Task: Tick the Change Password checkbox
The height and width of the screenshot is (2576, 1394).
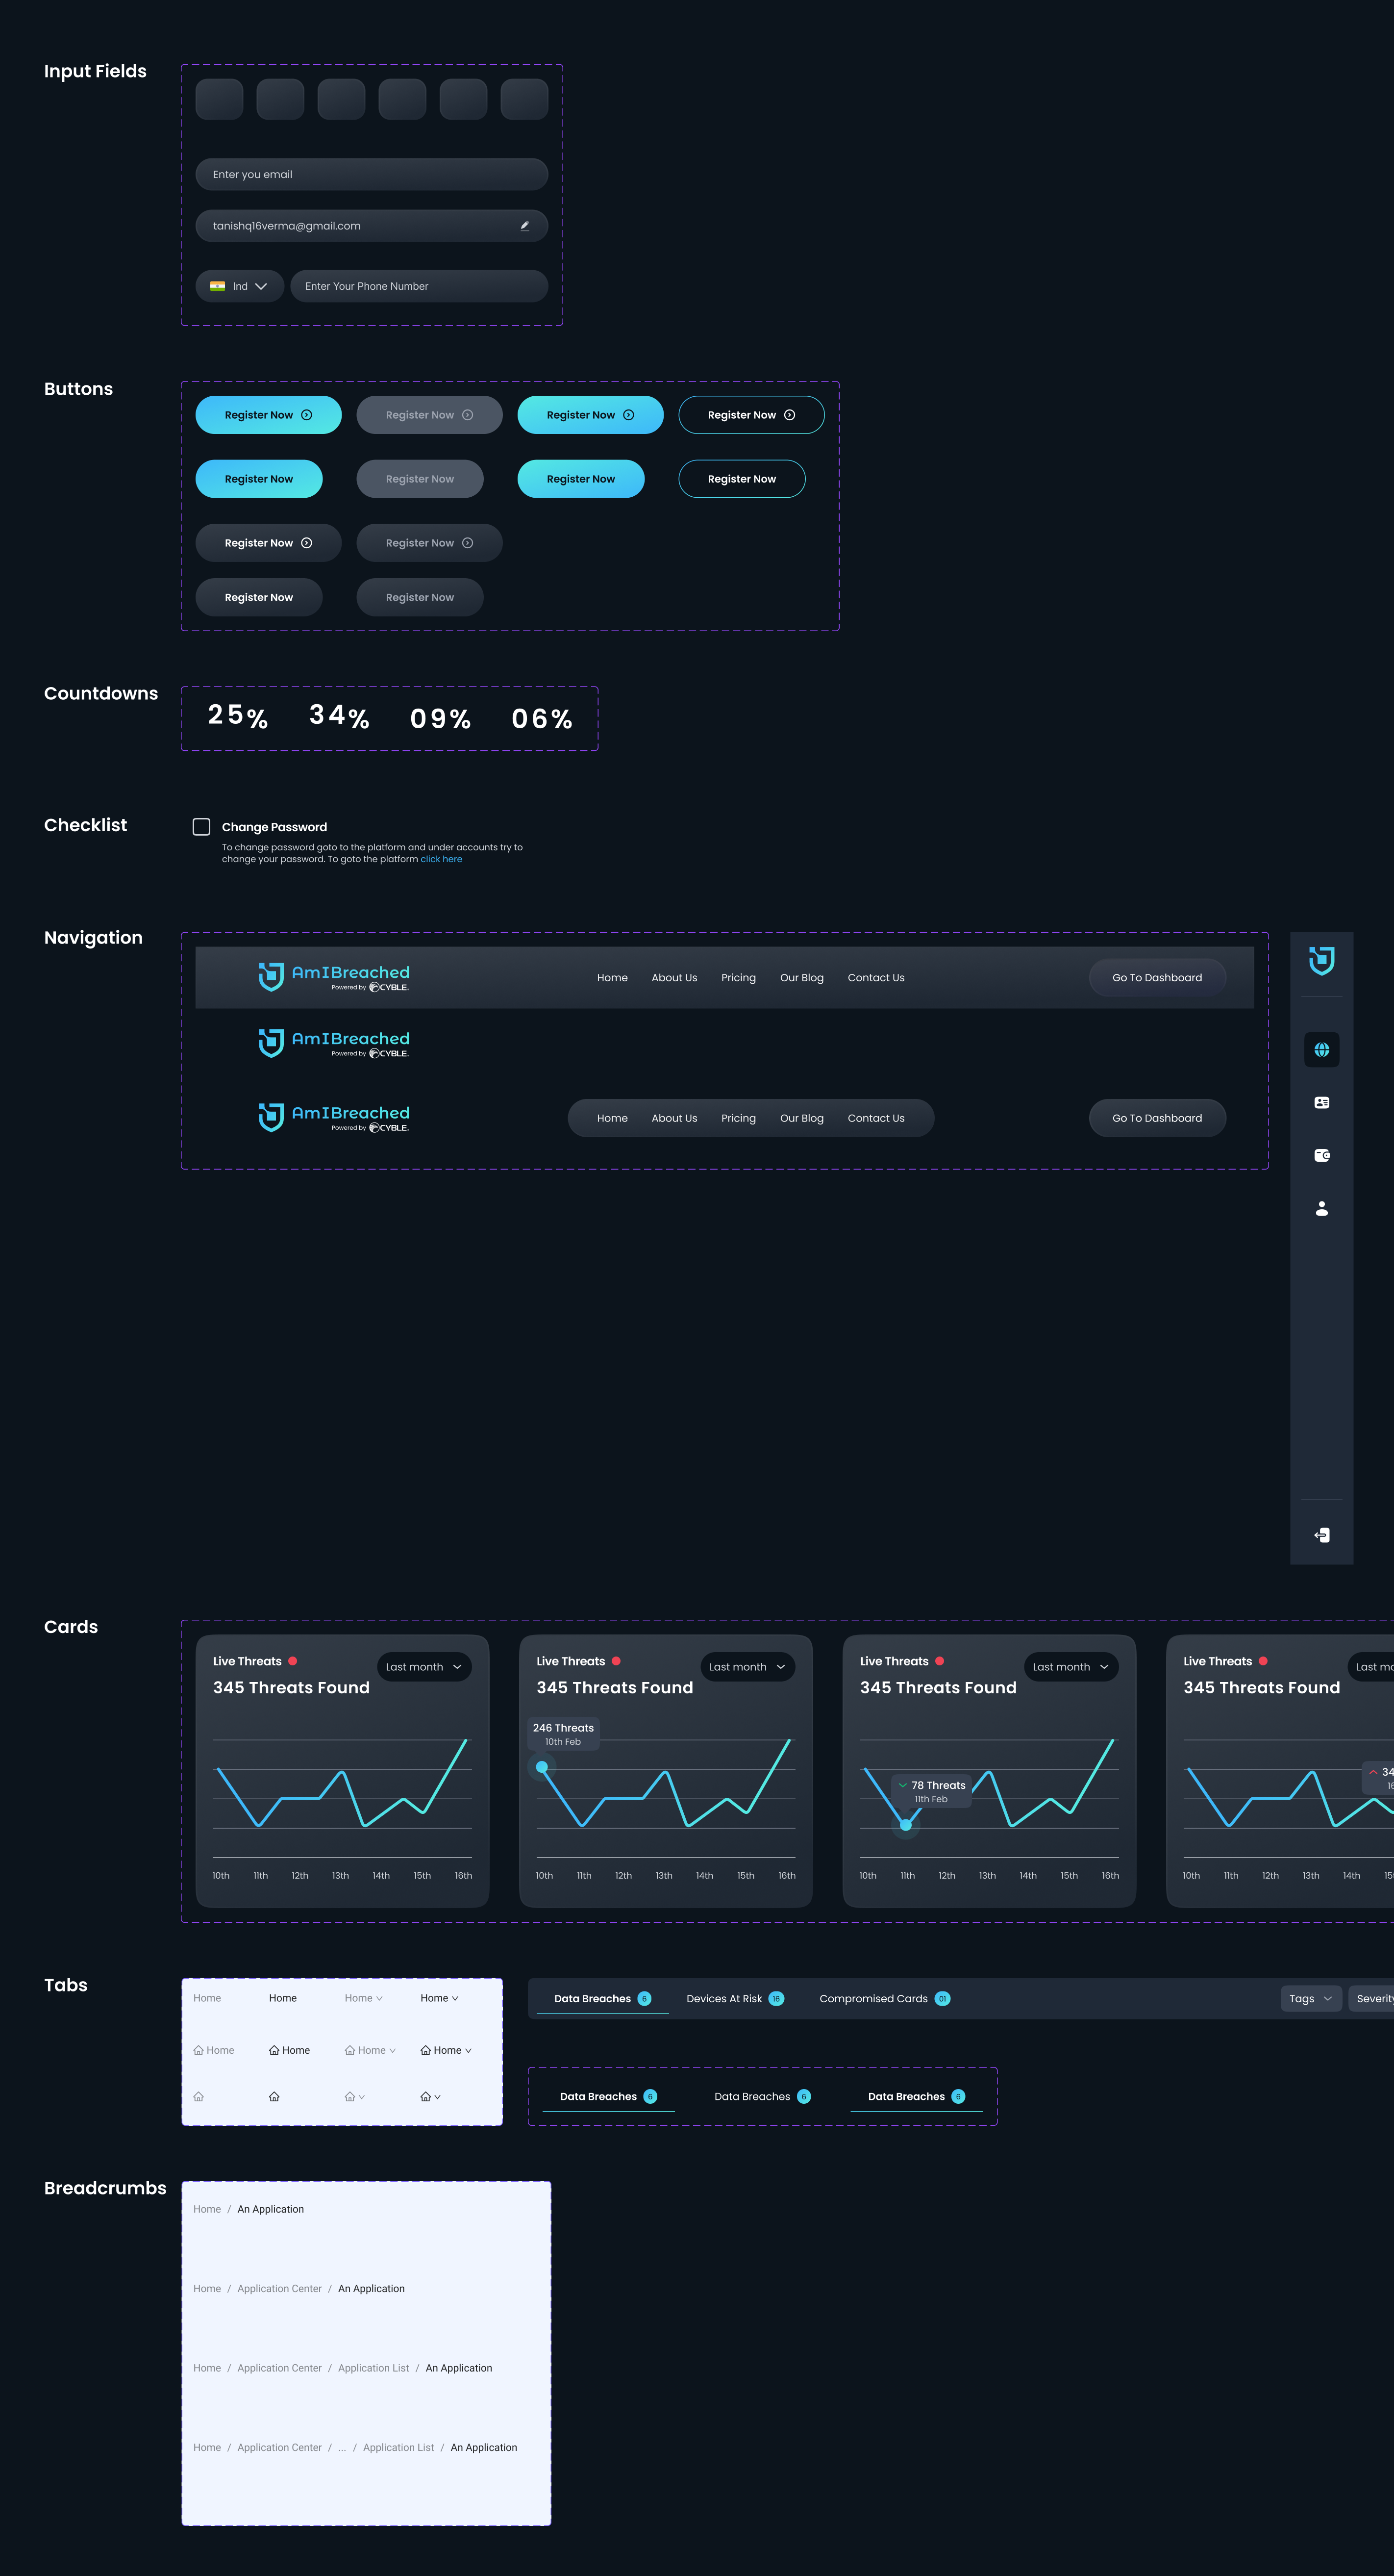Action: 202,827
